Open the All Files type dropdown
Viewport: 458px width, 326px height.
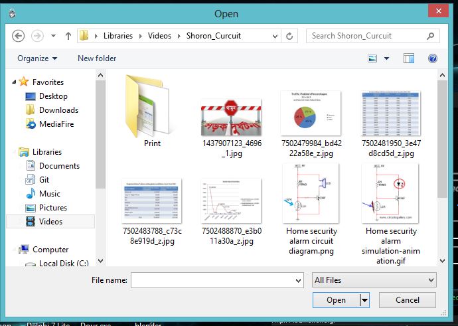(374, 280)
